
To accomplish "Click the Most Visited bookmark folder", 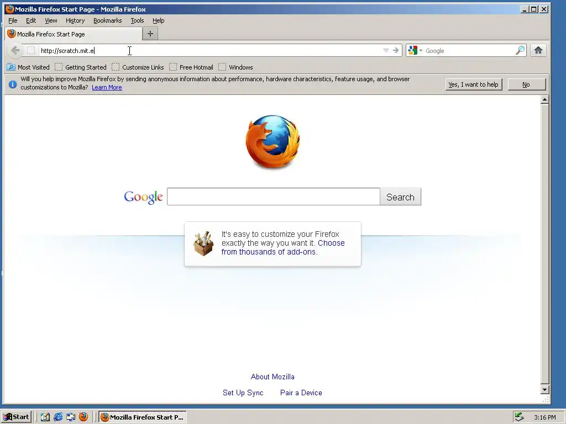I will [x=28, y=67].
